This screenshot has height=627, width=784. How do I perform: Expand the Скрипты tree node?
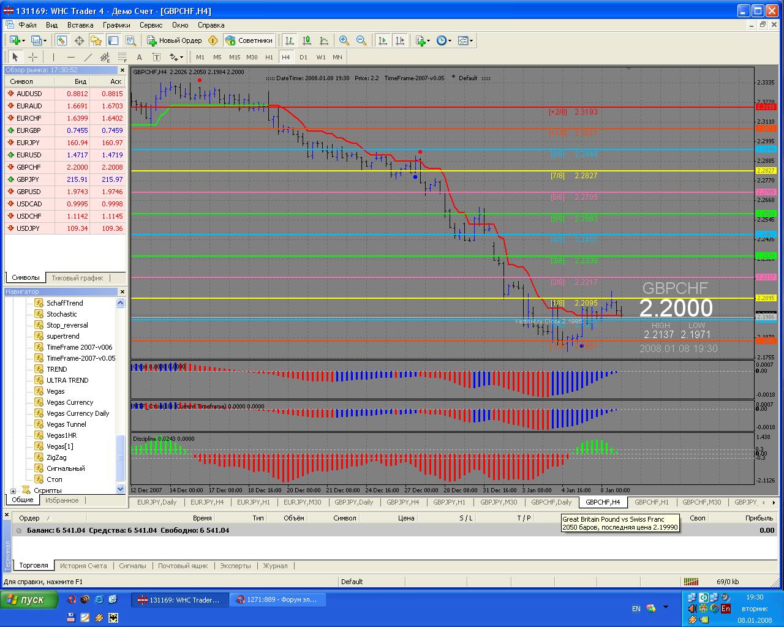[13, 490]
